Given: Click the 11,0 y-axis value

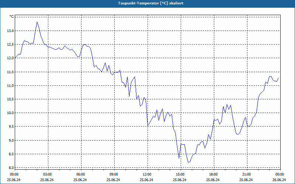Looking at the screenshot, I should (x=10, y=86).
